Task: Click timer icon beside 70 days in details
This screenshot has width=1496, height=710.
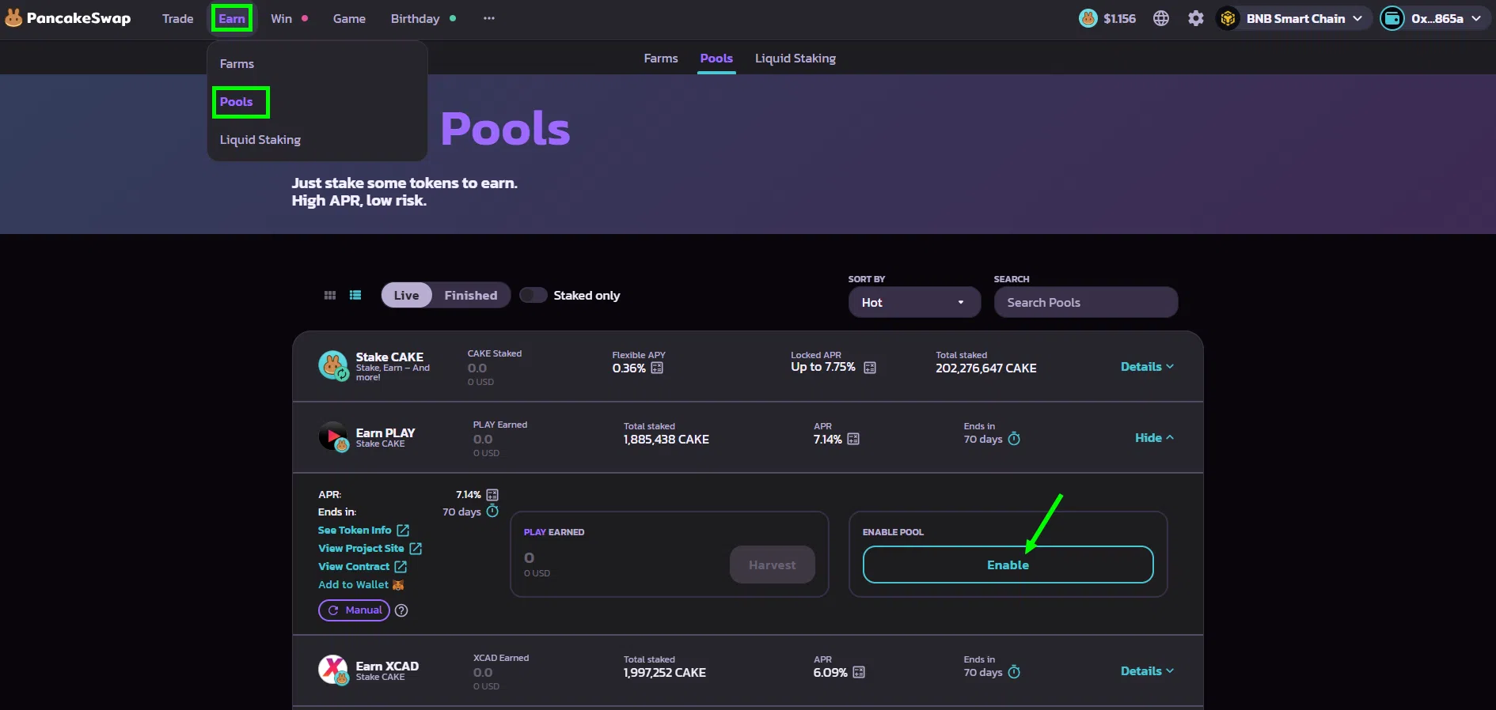Action: (492, 512)
